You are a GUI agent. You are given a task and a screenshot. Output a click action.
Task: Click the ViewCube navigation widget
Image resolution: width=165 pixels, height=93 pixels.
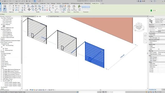pos(139,27)
